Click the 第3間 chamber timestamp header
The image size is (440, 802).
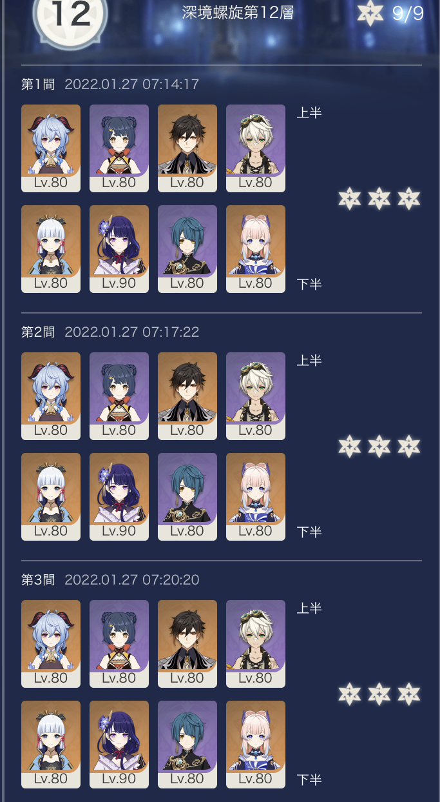110,579
